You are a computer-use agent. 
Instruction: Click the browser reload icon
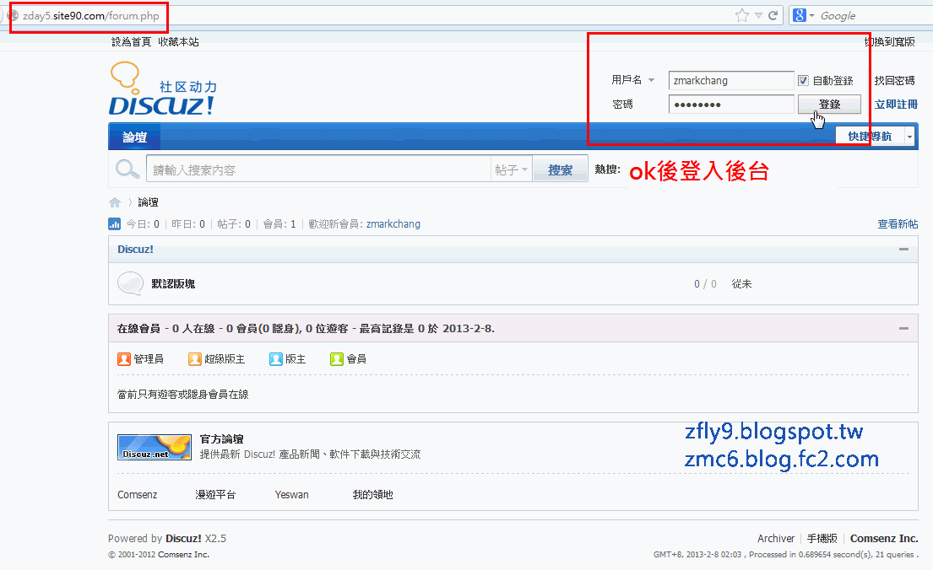(x=773, y=15)
